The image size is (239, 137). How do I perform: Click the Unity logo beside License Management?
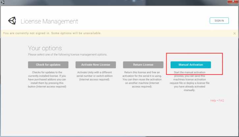[x=12, y=21]
